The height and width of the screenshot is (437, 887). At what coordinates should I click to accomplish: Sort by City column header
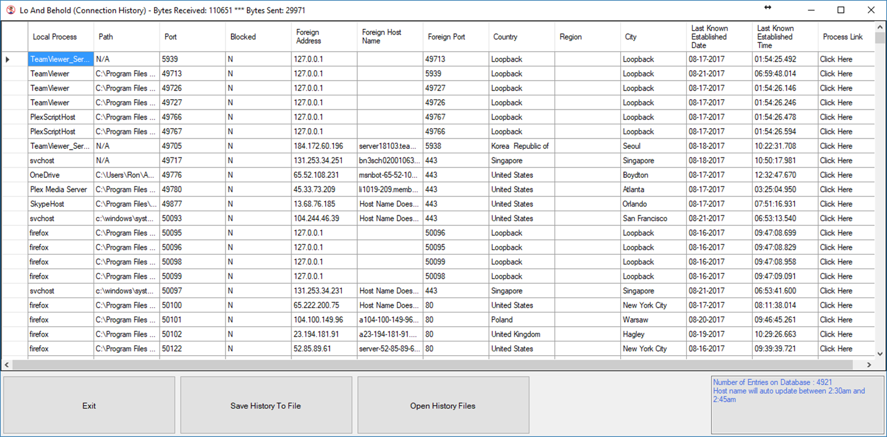pyautogui.click(x=654, y=37)
